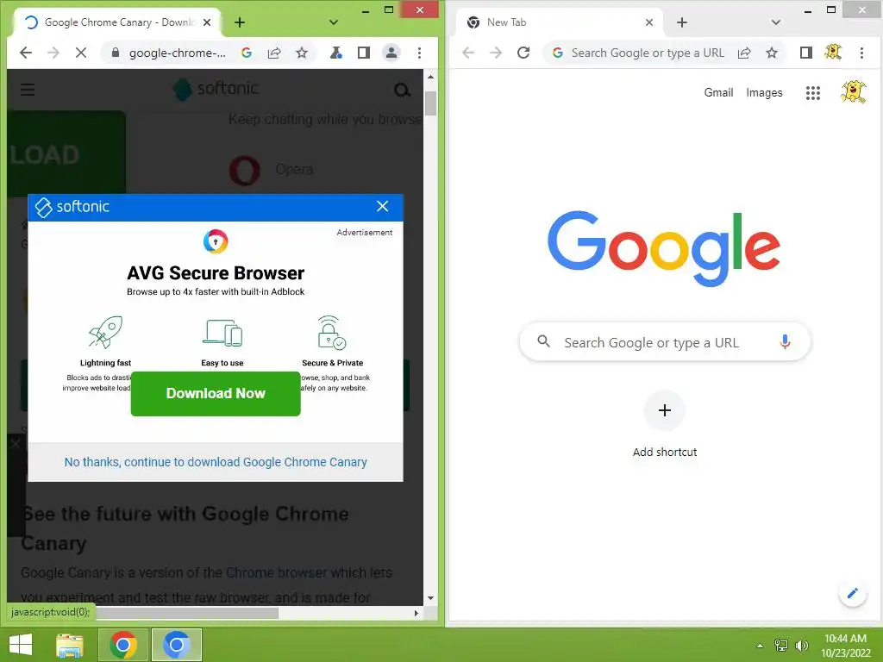Click Google search box on page

[x=665, y=342]
